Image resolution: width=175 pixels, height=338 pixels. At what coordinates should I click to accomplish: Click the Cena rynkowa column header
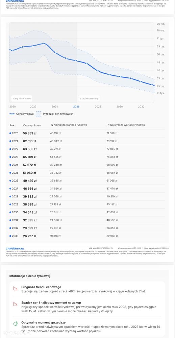(x=32, y=125)
